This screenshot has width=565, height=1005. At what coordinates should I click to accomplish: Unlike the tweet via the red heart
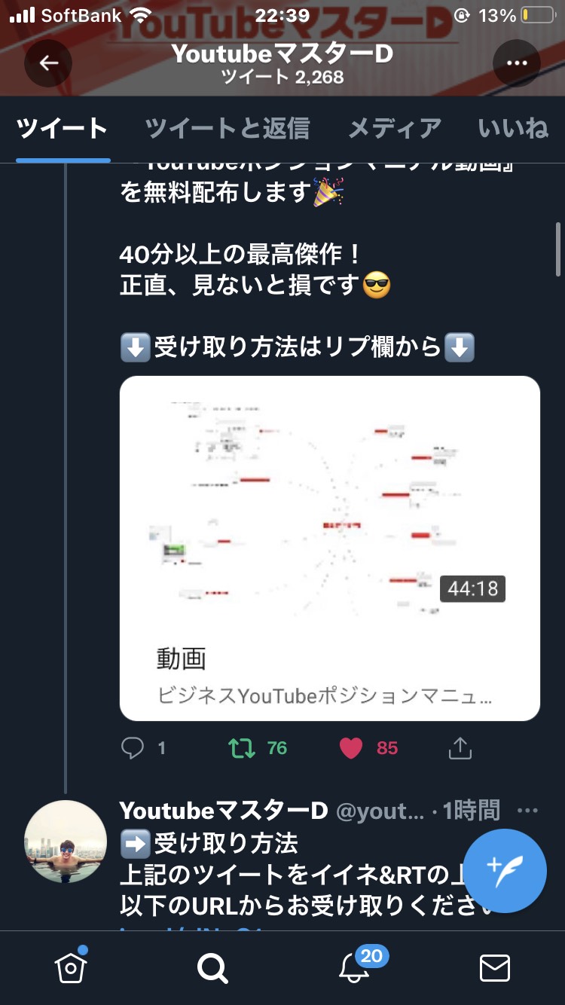351,747
